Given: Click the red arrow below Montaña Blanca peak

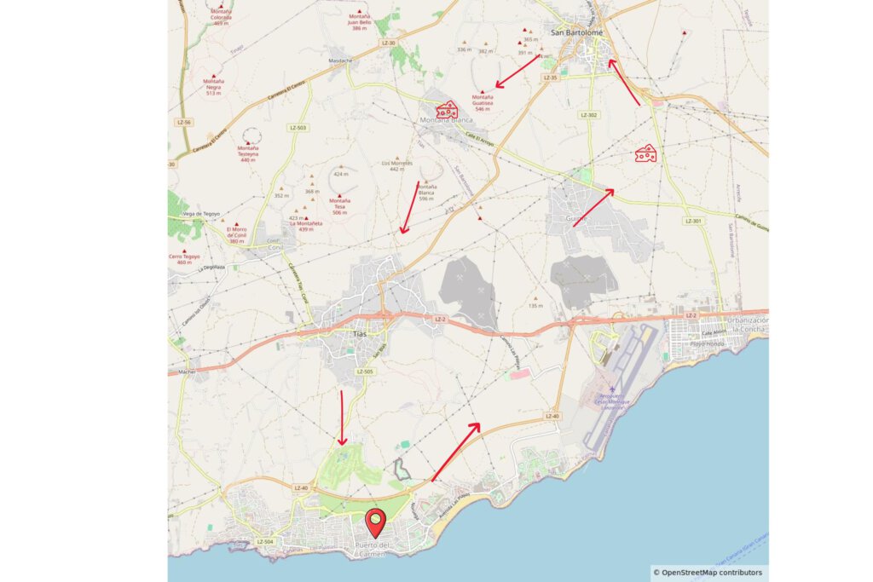Looking at the screenshot, I should click(x=409, y=207).
